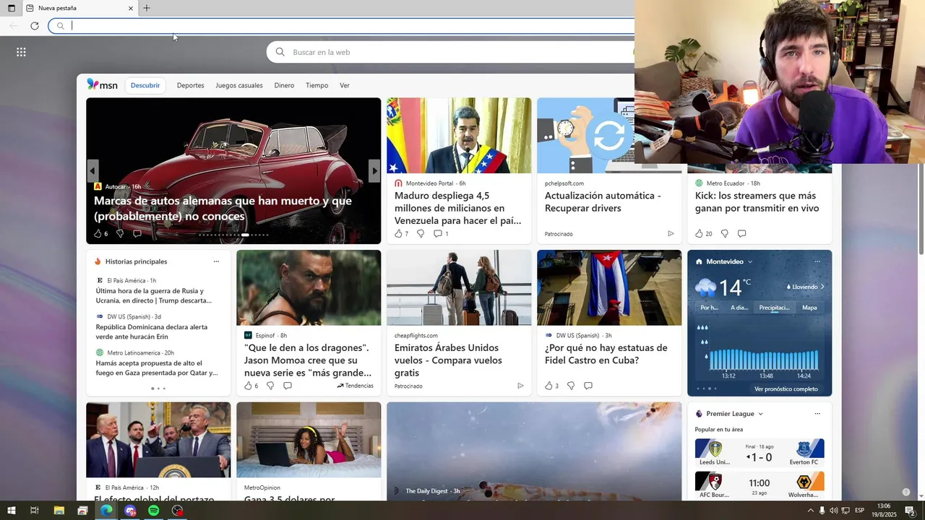The height and width of the screenshot is (520, 925).
Task: Expand the Premier League dropdown
Action: (x=760, y=414)
